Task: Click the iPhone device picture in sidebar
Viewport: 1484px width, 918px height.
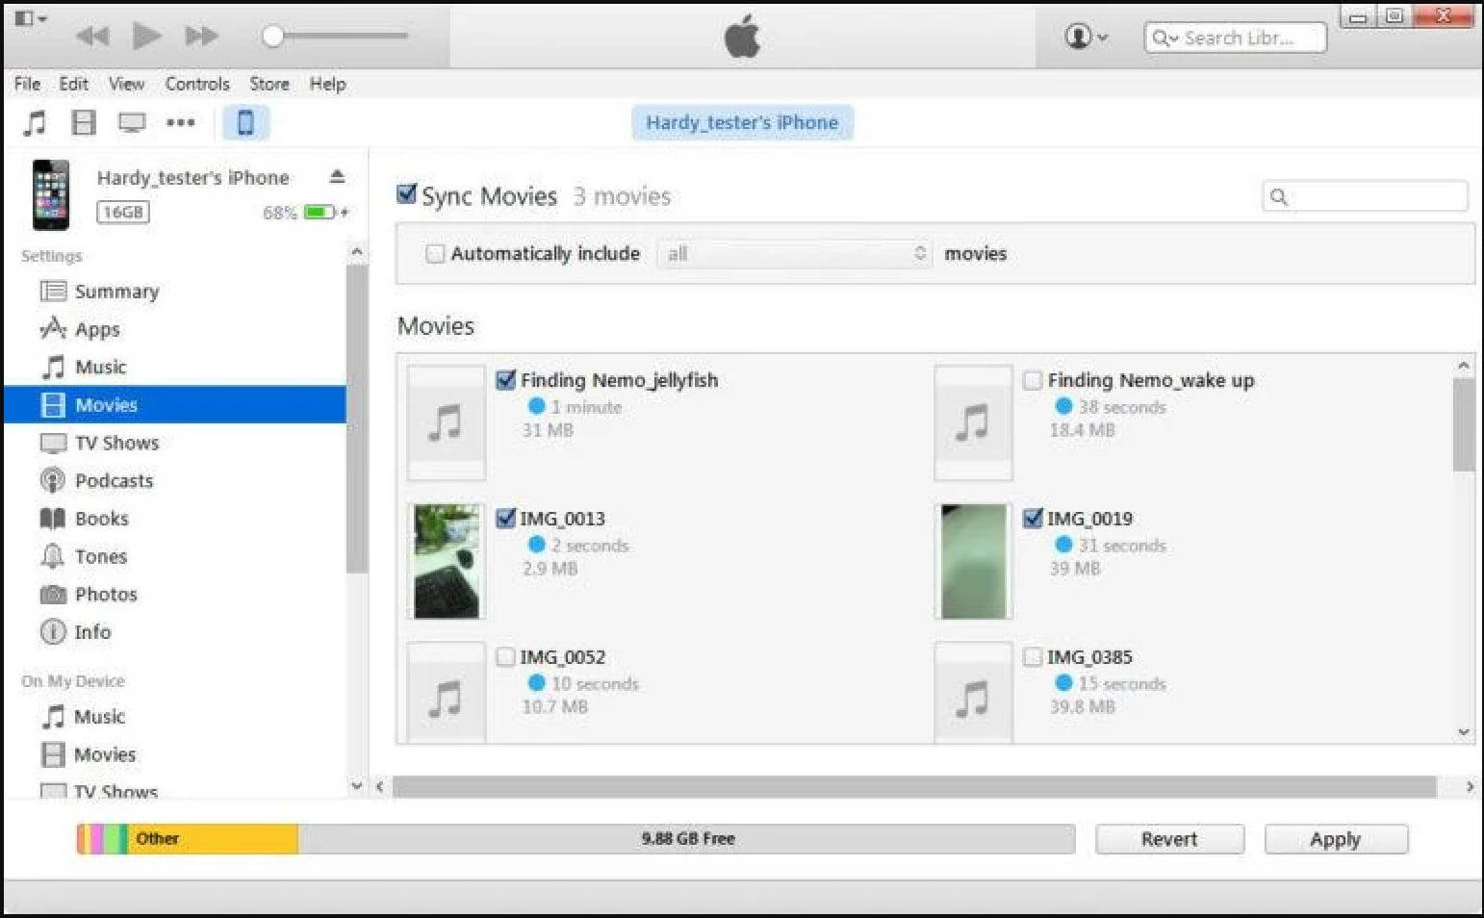Action: pyautogui.click(x=51, y=194)
